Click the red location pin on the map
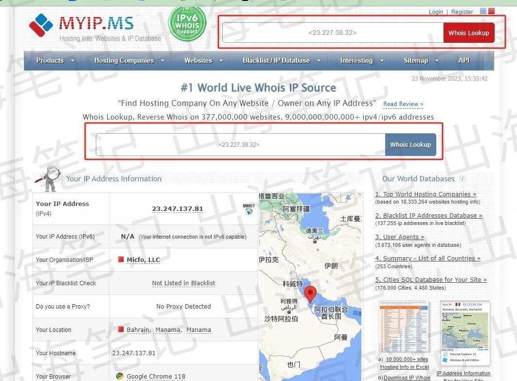Image resolution: width=517 pixels, height=381 pixels. (310, 294)
